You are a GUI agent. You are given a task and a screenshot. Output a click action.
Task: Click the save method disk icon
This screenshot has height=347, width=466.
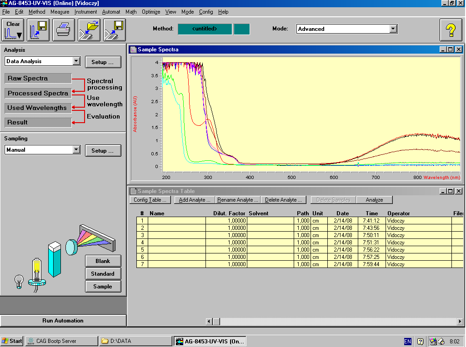click(x=115, y=30)
